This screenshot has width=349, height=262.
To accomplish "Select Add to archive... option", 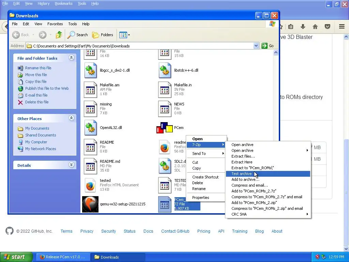I will click(x=268, y=179).
